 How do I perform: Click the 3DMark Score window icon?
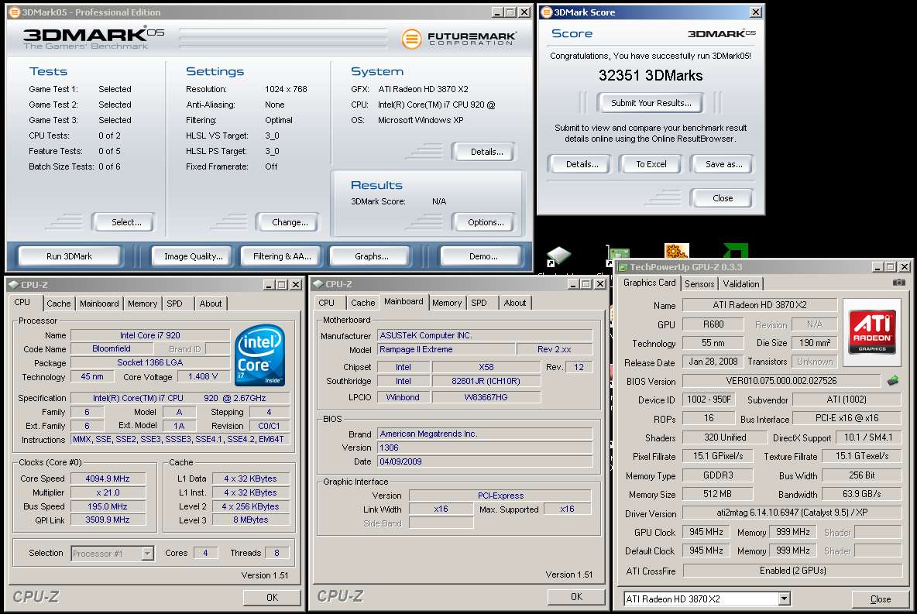[546, 12]
